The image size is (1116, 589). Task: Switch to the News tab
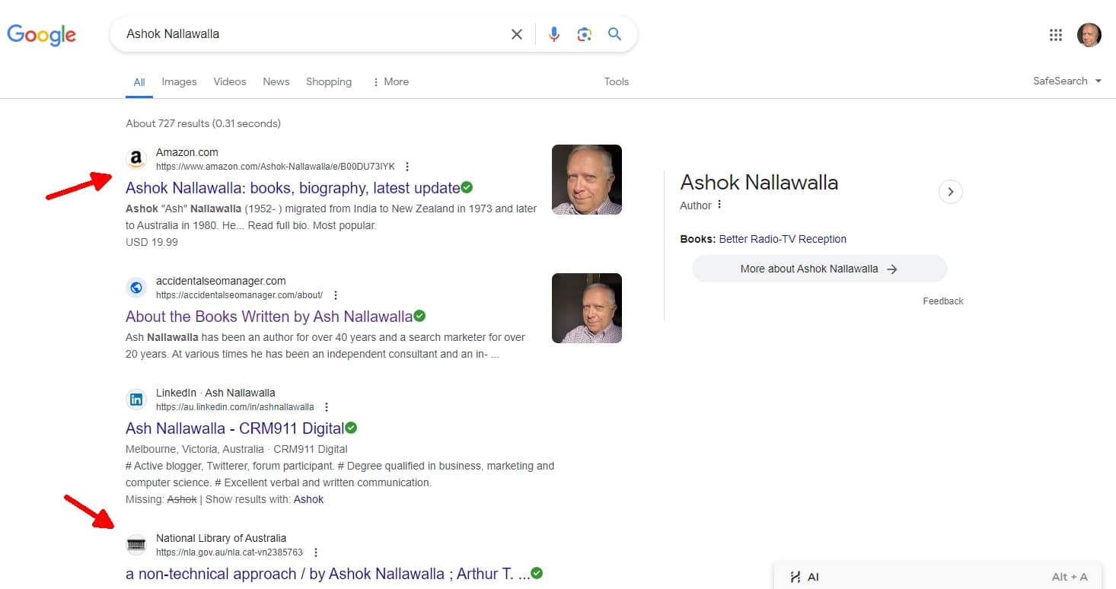(276, 81)
